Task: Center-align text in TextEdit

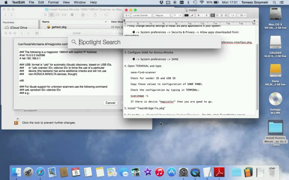Action: 217,15
